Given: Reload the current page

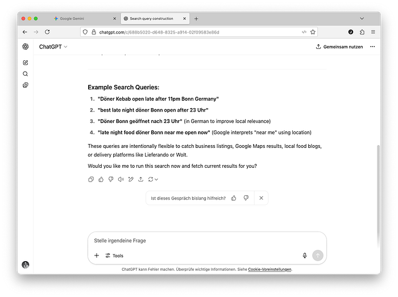Looking at the screenshot, I should click(x=47, y=32).
